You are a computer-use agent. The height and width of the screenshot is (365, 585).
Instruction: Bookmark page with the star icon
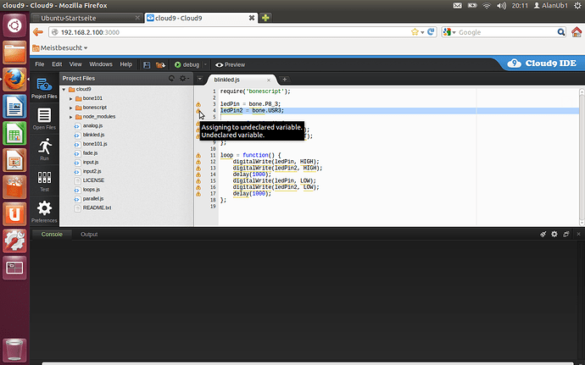pos(415,32)
